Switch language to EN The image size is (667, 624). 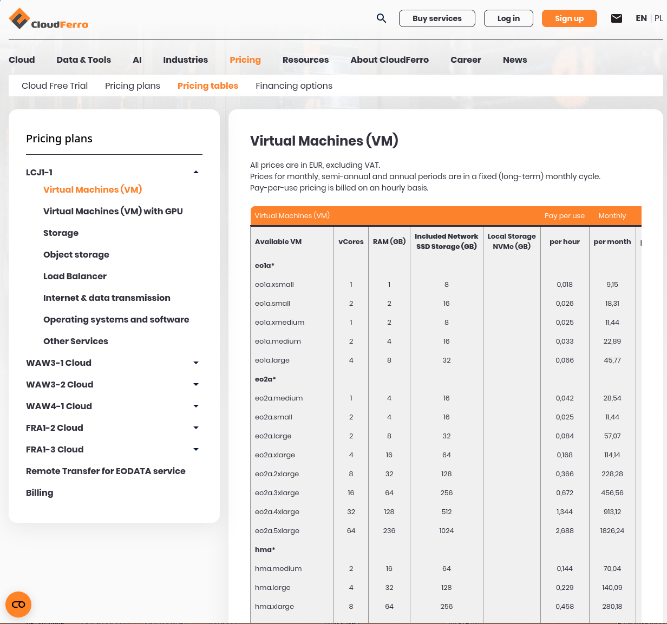point(641,18)
